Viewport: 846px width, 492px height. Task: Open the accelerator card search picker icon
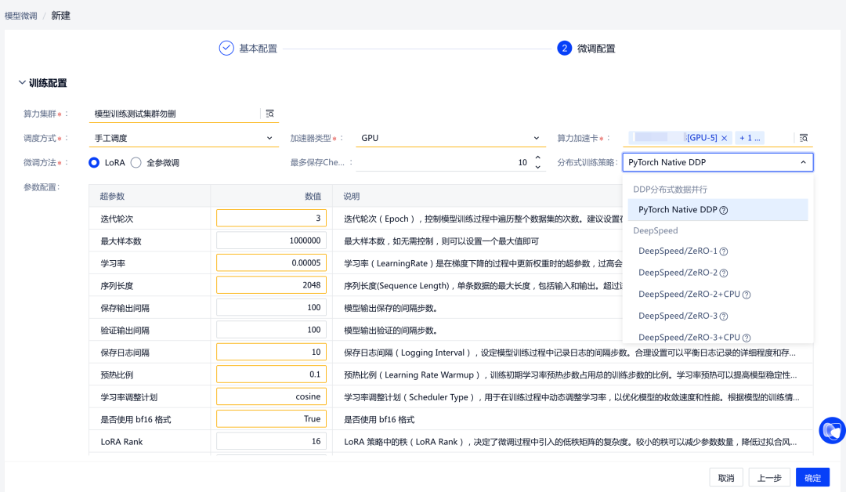(803, 138)
